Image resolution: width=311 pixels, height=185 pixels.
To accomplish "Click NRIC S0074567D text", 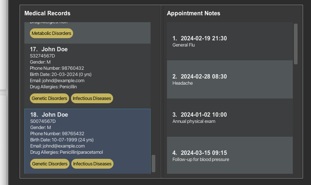I will click(x=43, y=121).
